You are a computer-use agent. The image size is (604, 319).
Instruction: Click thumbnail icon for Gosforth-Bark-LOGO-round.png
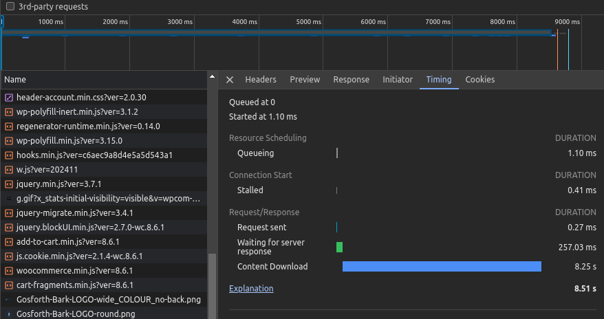click(9, 314)
